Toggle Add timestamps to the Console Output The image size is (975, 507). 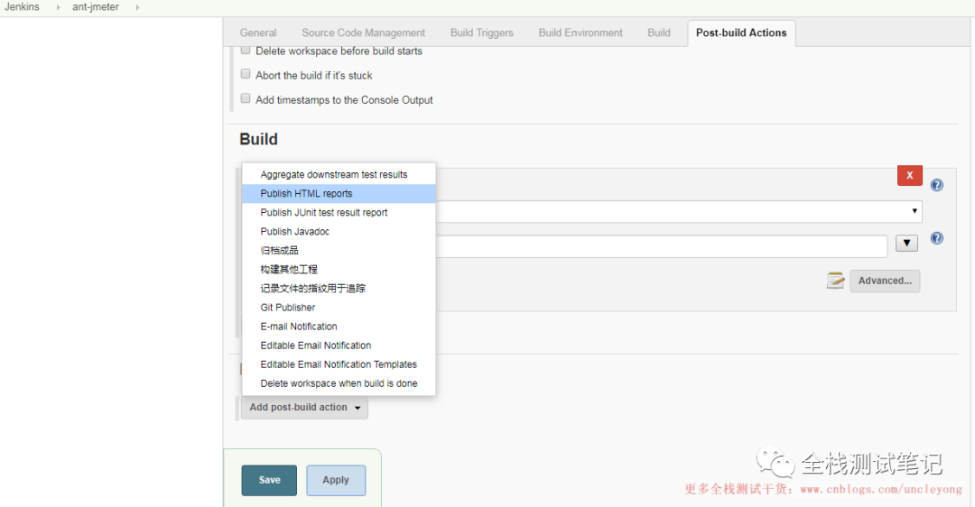(x=246, y=98)
